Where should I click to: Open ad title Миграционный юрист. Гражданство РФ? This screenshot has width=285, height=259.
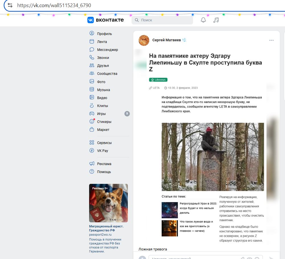pos(106,228)
